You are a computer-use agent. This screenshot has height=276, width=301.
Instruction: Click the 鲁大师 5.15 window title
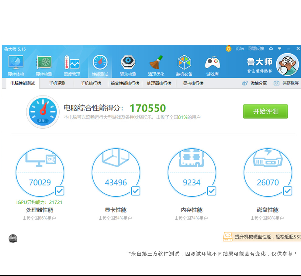point(15,49)
